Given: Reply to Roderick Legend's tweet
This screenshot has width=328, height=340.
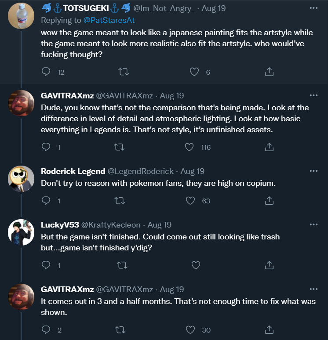Looking at the screenshot, I should [x=46, y=201].
